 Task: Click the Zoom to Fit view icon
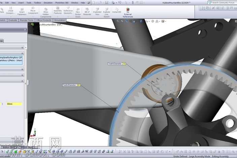click(x=118, y=21)
